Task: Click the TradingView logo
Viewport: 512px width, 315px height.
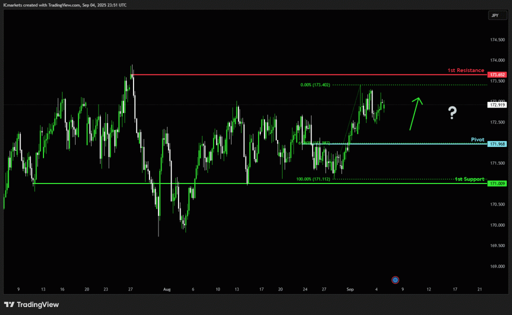Action: point(31,304)
